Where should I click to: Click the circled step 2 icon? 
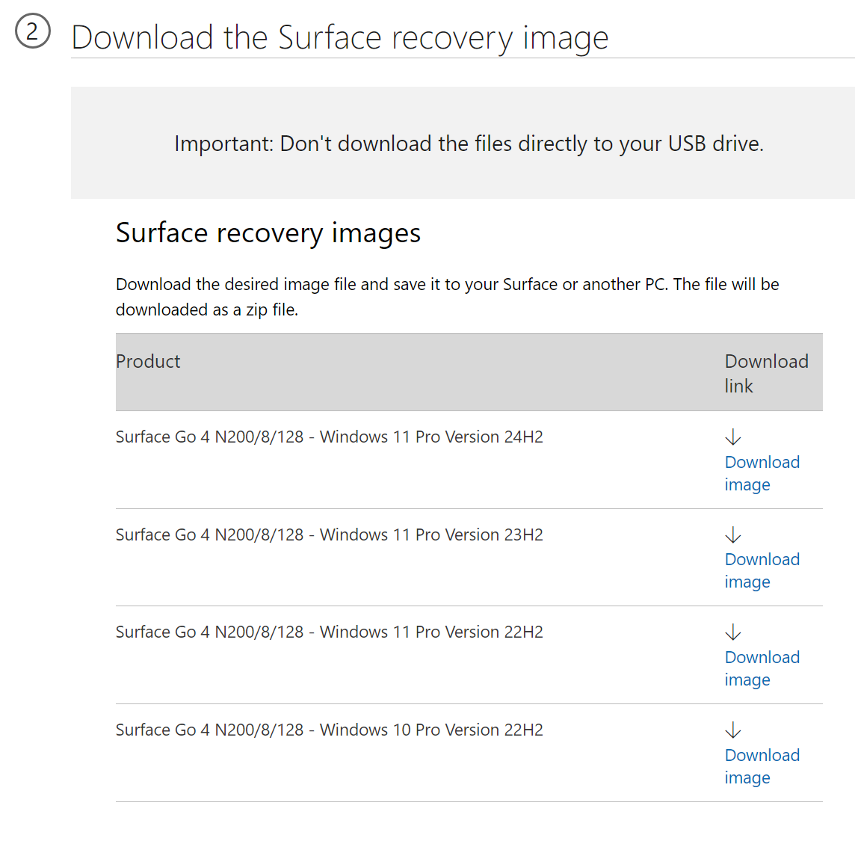(x=31, y=32)
